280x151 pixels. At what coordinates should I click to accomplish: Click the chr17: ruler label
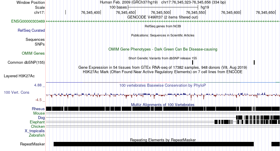point(39,12)
